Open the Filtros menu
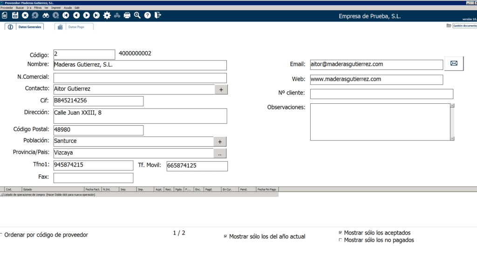Viewport: 477px width, 257px height. [38, 8]
